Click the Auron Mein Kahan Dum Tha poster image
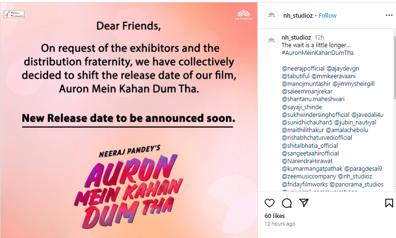Image resolution: width=396 pixels, height=238 pixels. click(129, 120)
